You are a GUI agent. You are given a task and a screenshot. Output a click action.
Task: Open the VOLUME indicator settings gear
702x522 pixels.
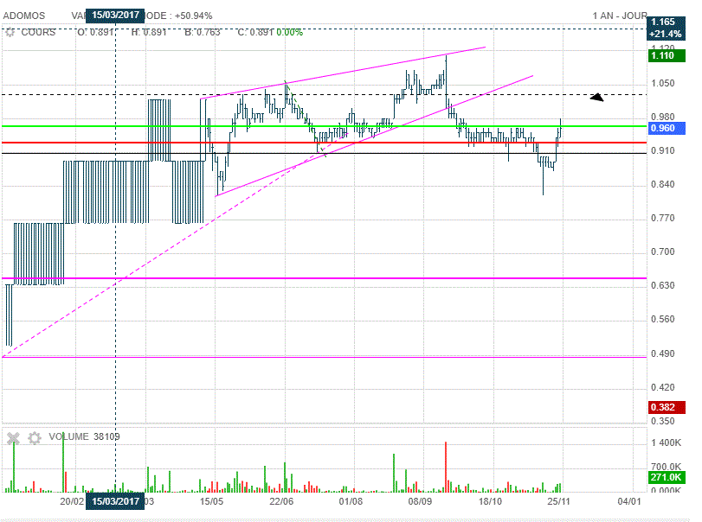(35, 438)
